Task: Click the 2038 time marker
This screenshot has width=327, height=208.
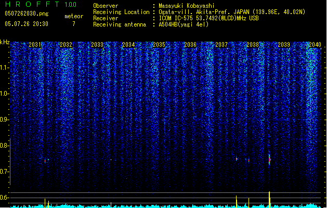Action: click(x=253, y=44)
